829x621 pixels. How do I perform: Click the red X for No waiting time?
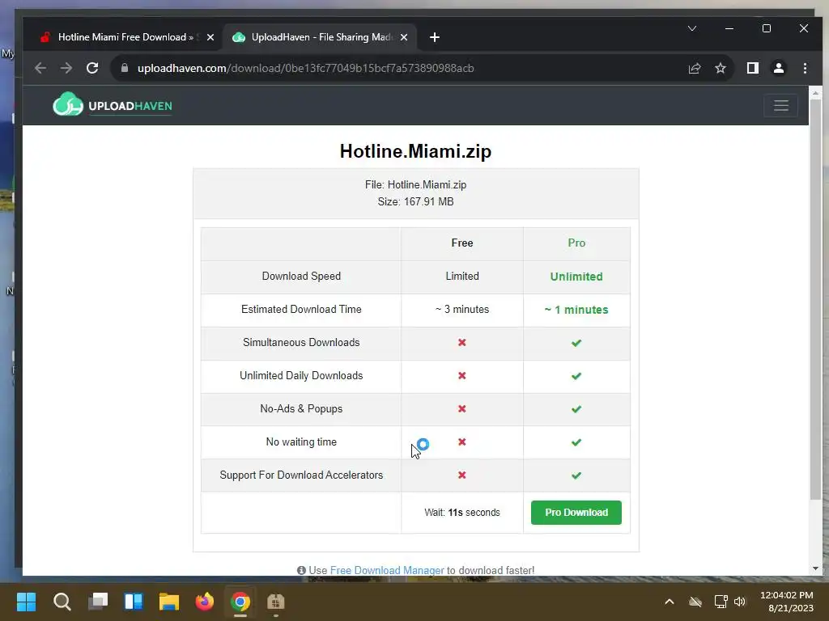tap(462, 442)
